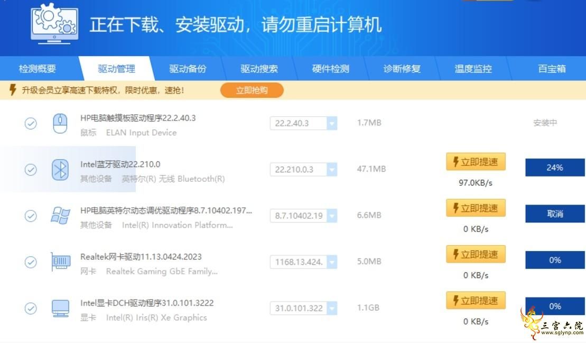Switch to the 检测概要 tab
Viewport: 586px width, 343px height.
coord(38,69)
